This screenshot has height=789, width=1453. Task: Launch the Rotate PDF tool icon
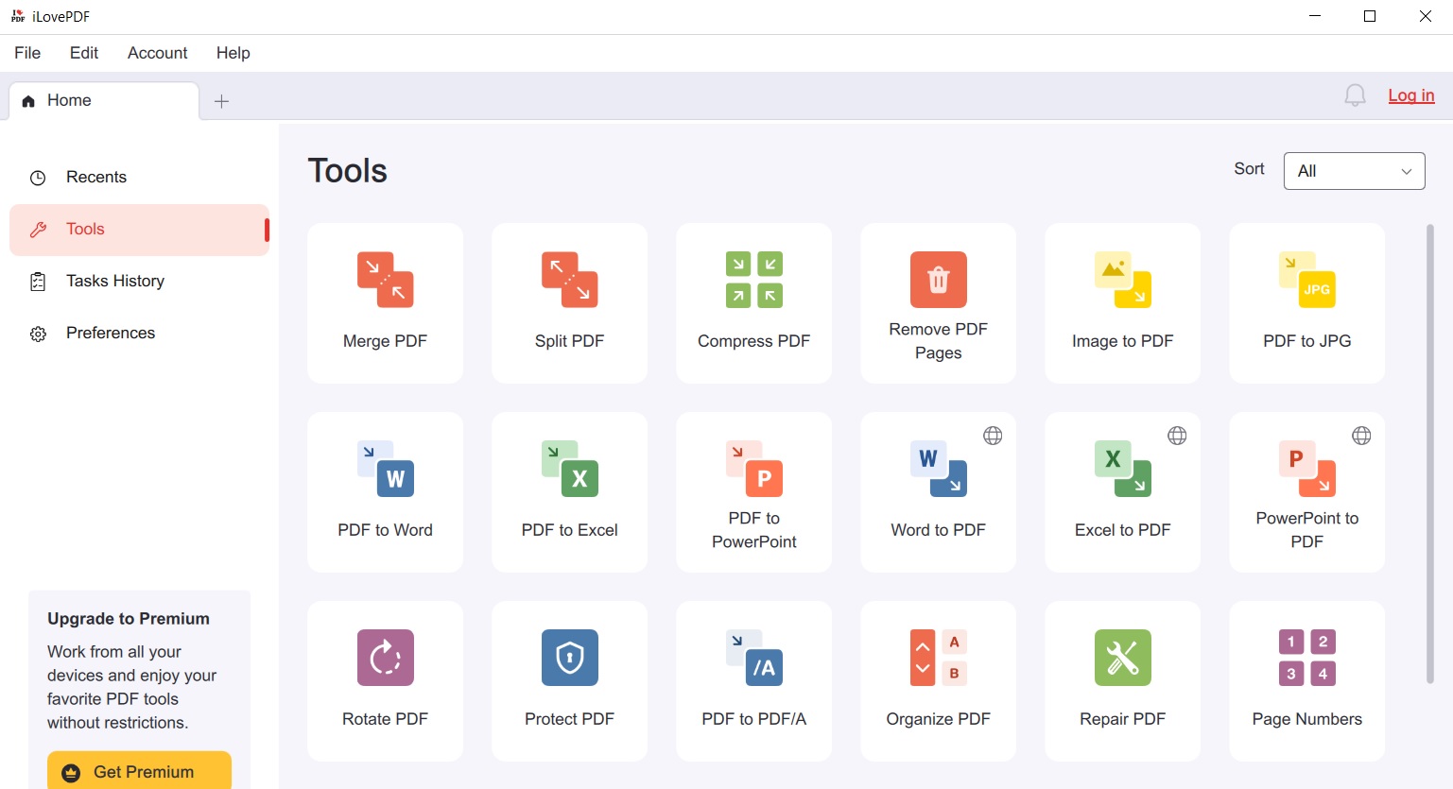pyautogui.click(x=386, y=658)
